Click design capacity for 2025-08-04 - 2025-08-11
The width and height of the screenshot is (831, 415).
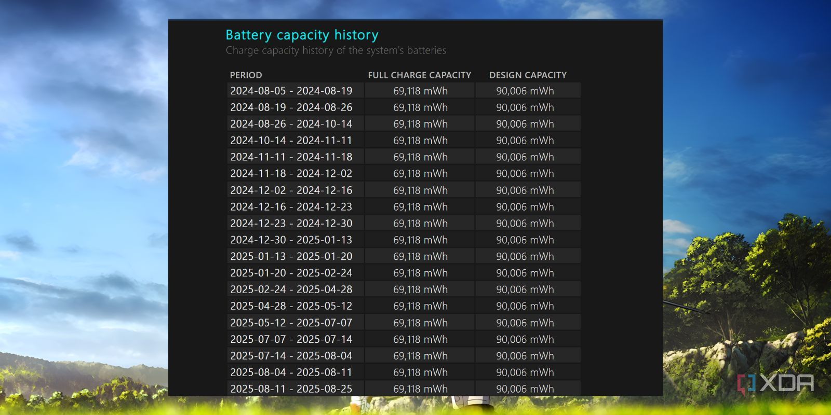[525, 372]
